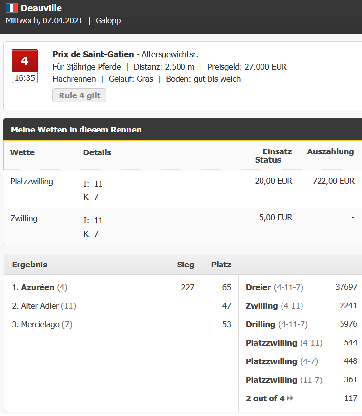
Task: Click the Platz column header
Action: coord(221,265)
